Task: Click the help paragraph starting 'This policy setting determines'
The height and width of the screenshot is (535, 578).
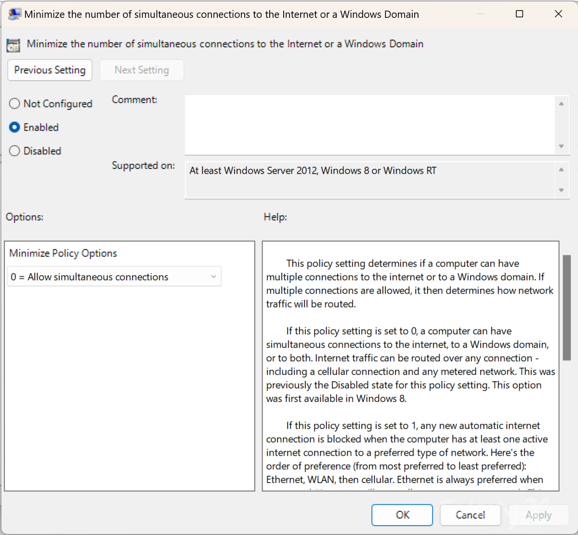Action: [x=410, y=284]
